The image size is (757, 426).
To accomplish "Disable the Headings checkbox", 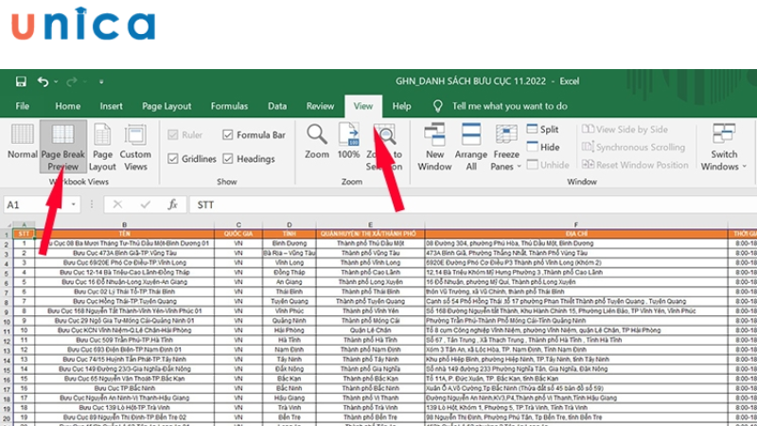I will click(x=227, y=159).
